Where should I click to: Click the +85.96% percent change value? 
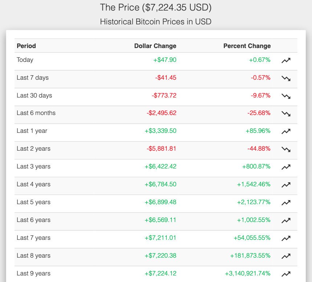tap(258, 131)
